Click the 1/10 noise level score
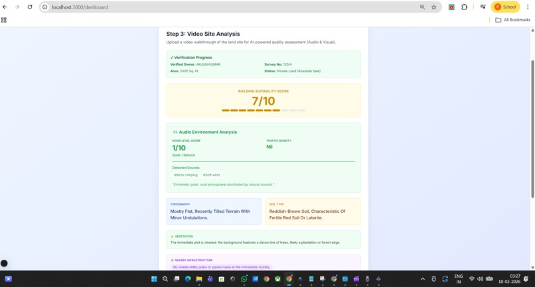The image size is (535, 287). click(x=179, y=148)
